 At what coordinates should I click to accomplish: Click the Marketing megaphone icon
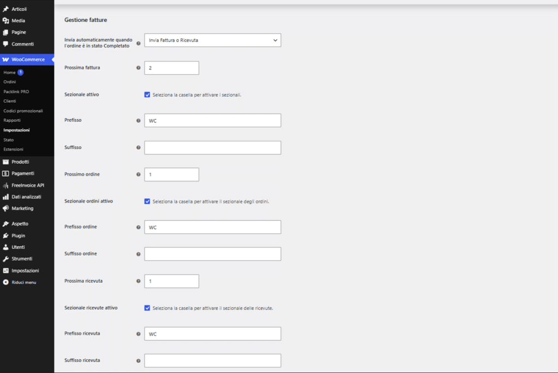click(5, 209)
